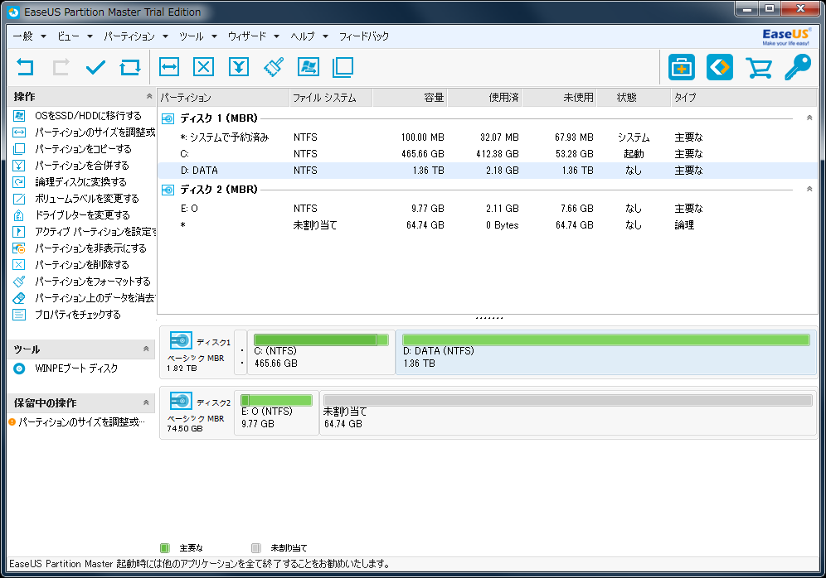Open the フィードバック menu item
Image resolution: width=826 pixels, height=578 pixels.
[364, 36]
